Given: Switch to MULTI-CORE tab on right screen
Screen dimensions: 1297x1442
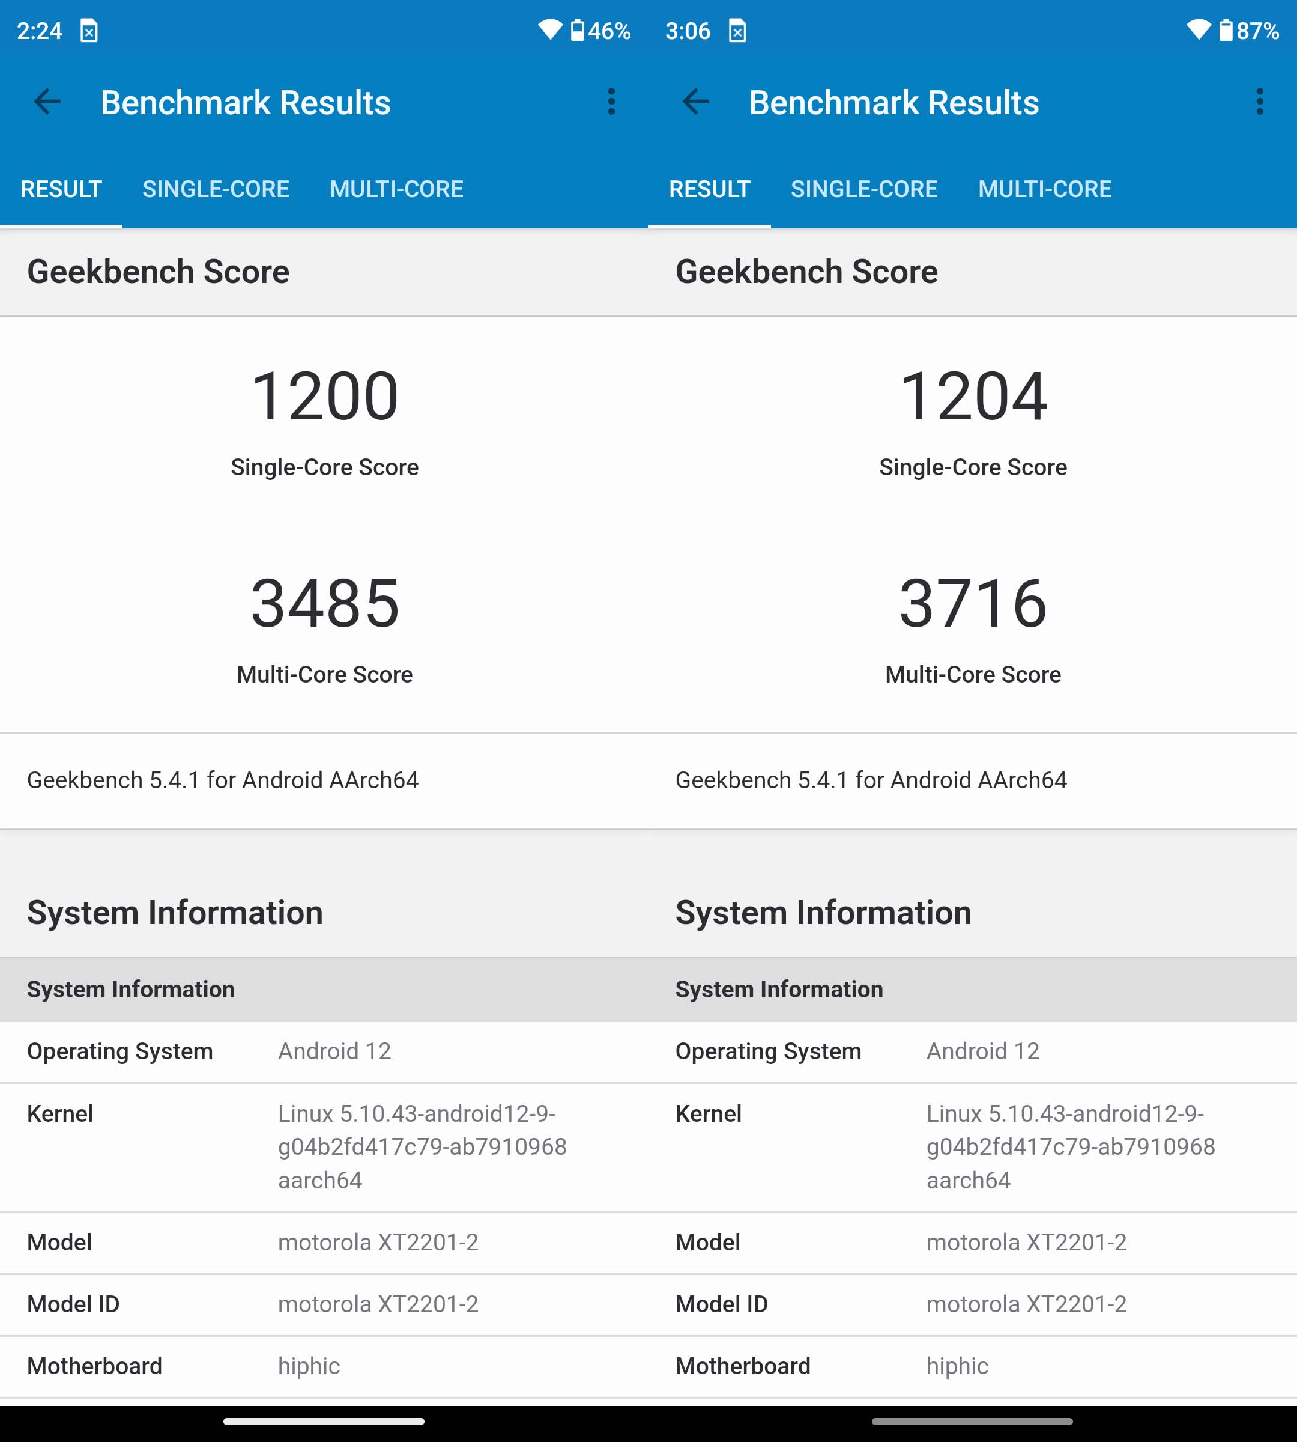Looking at the screenshot, I should click(1045, 189).
